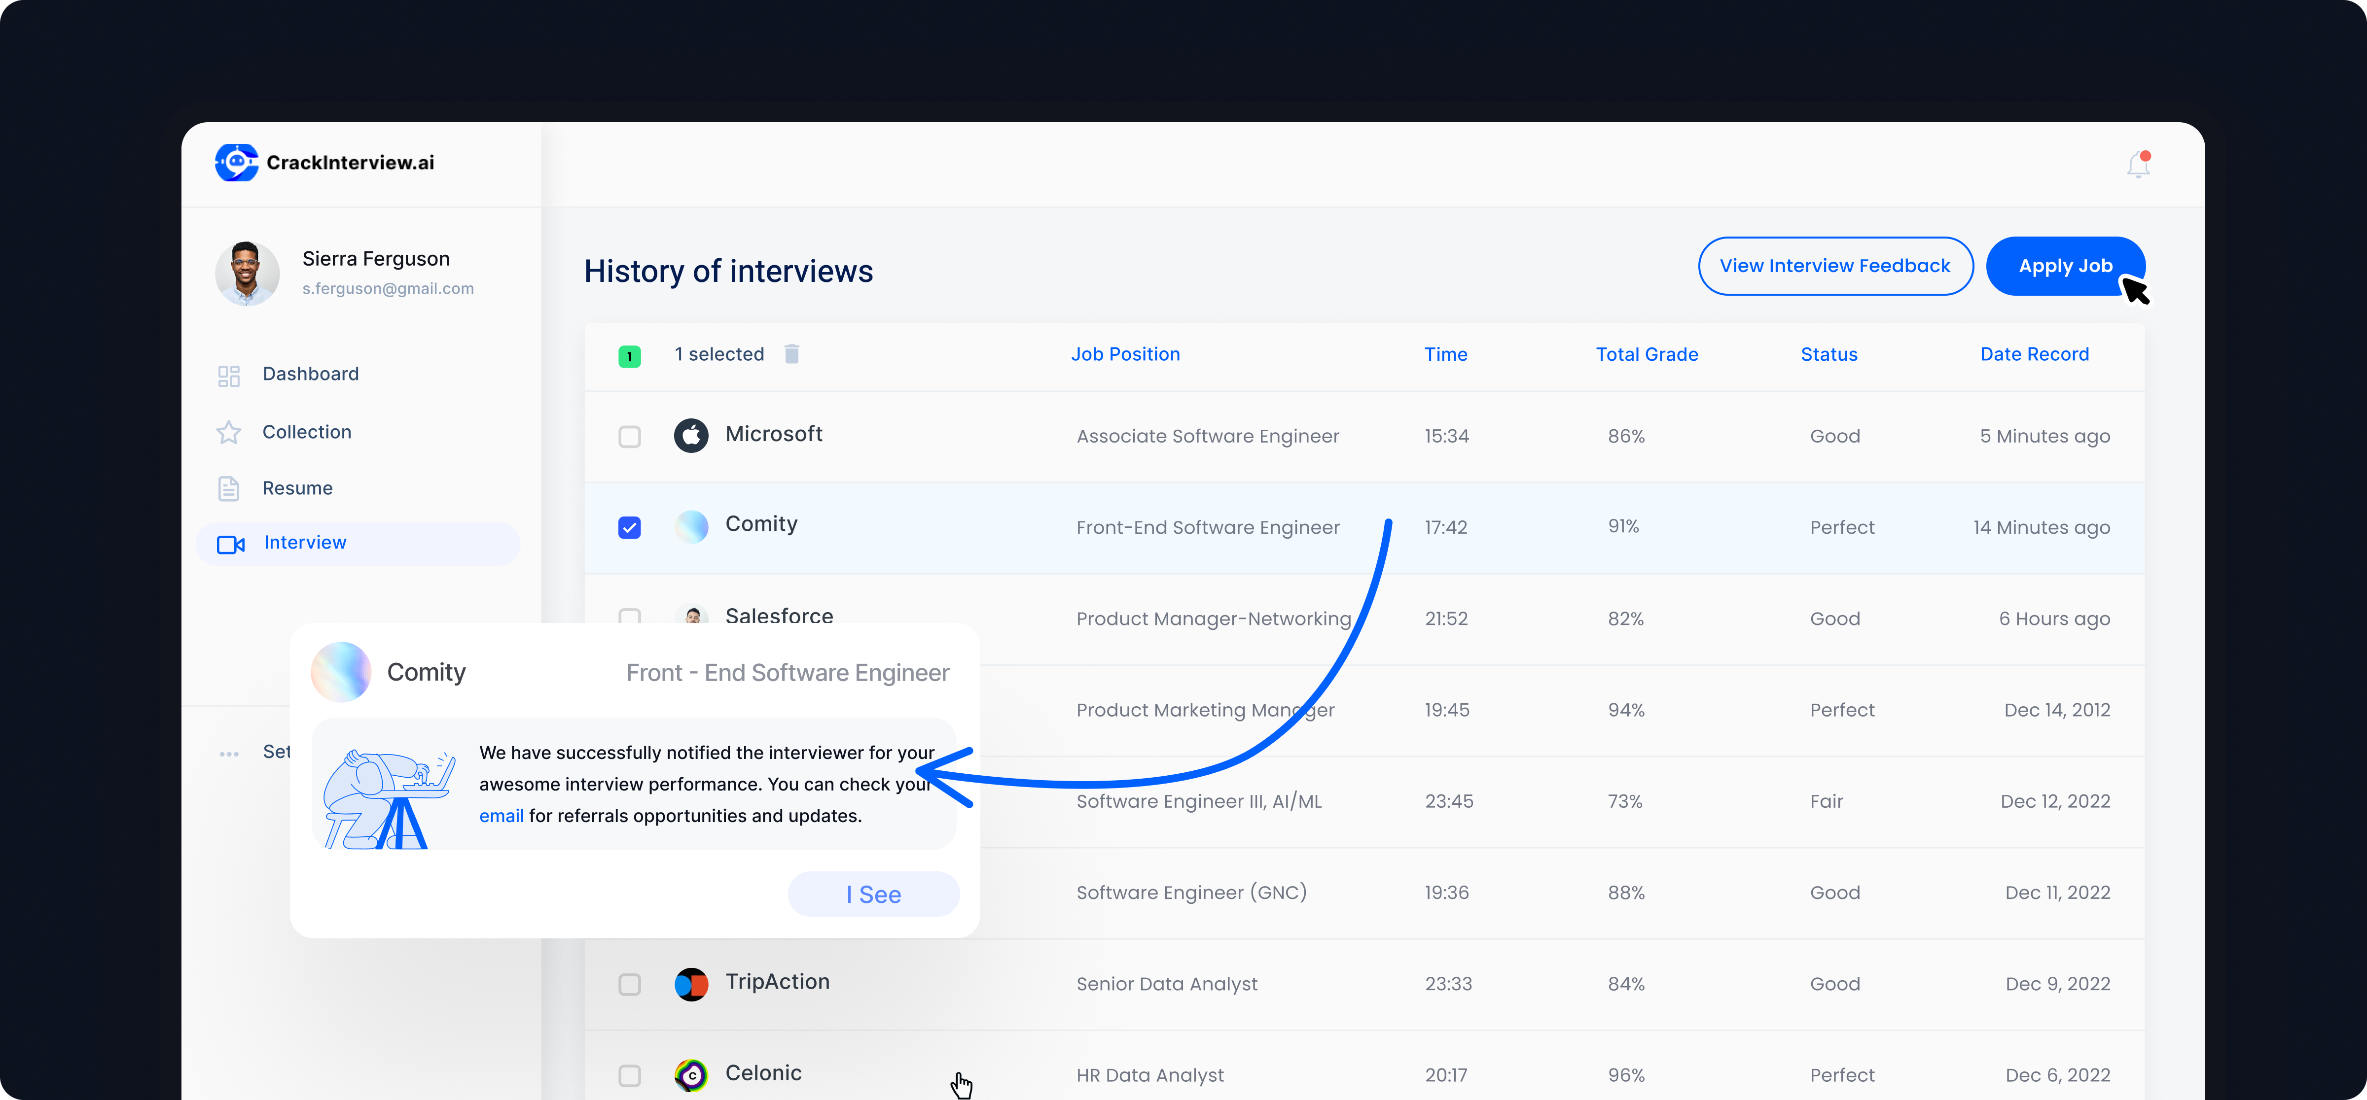
Task: Check the Microsoft row checkbox
Action: pos(629,436)
